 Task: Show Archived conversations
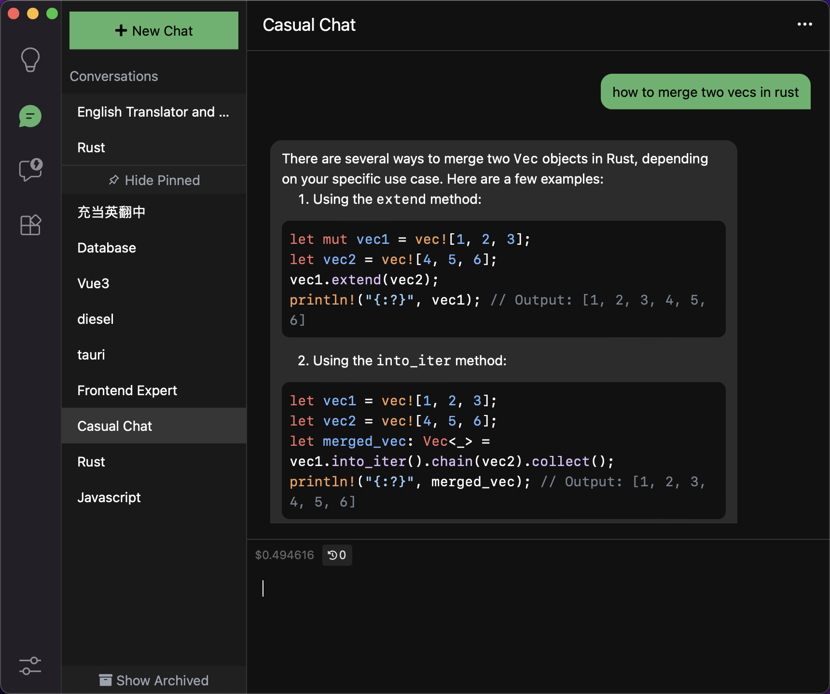[x=154, y=680]
